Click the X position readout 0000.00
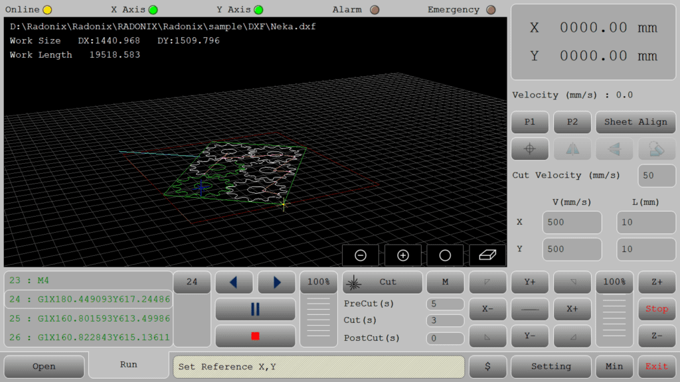 tap(593, 28)
